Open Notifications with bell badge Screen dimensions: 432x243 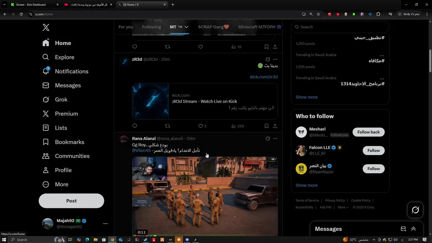pyautogui.click(x=65, y=72)
